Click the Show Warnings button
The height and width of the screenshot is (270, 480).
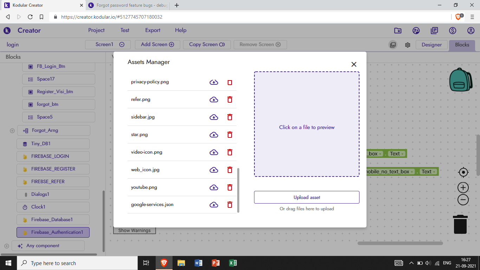coord(134,231)
